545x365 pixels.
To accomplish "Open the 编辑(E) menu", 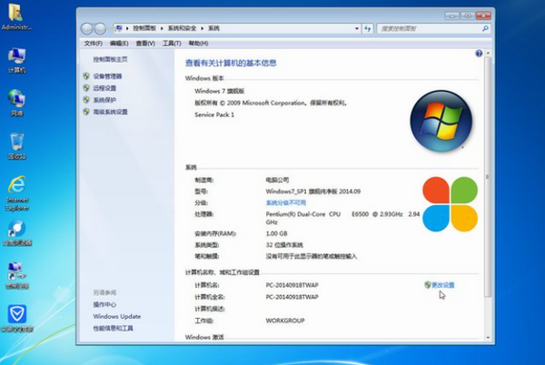I will pyautogui.click(x=119, y=44).
